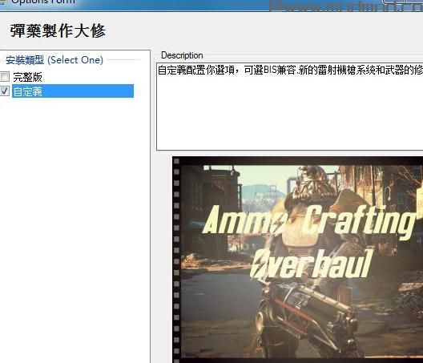Uncheck the 自定義 install type checkbox
The height and width of the screenshot is (363, 423).
tap(5, 91)
